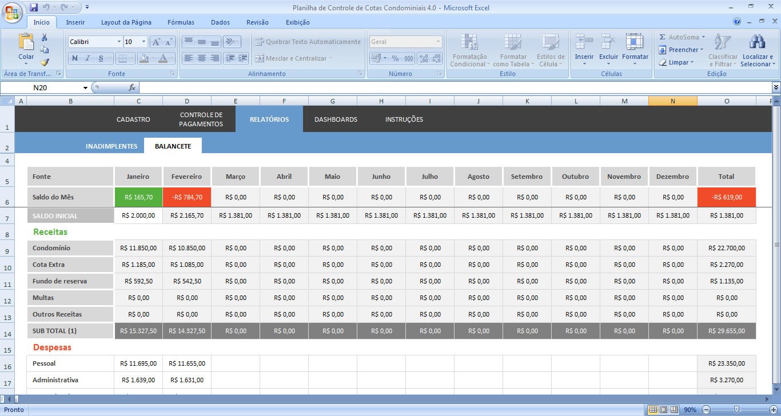Apply cell borders icon
The height and width of the screenshot is (416, 781).
[122, 58]
